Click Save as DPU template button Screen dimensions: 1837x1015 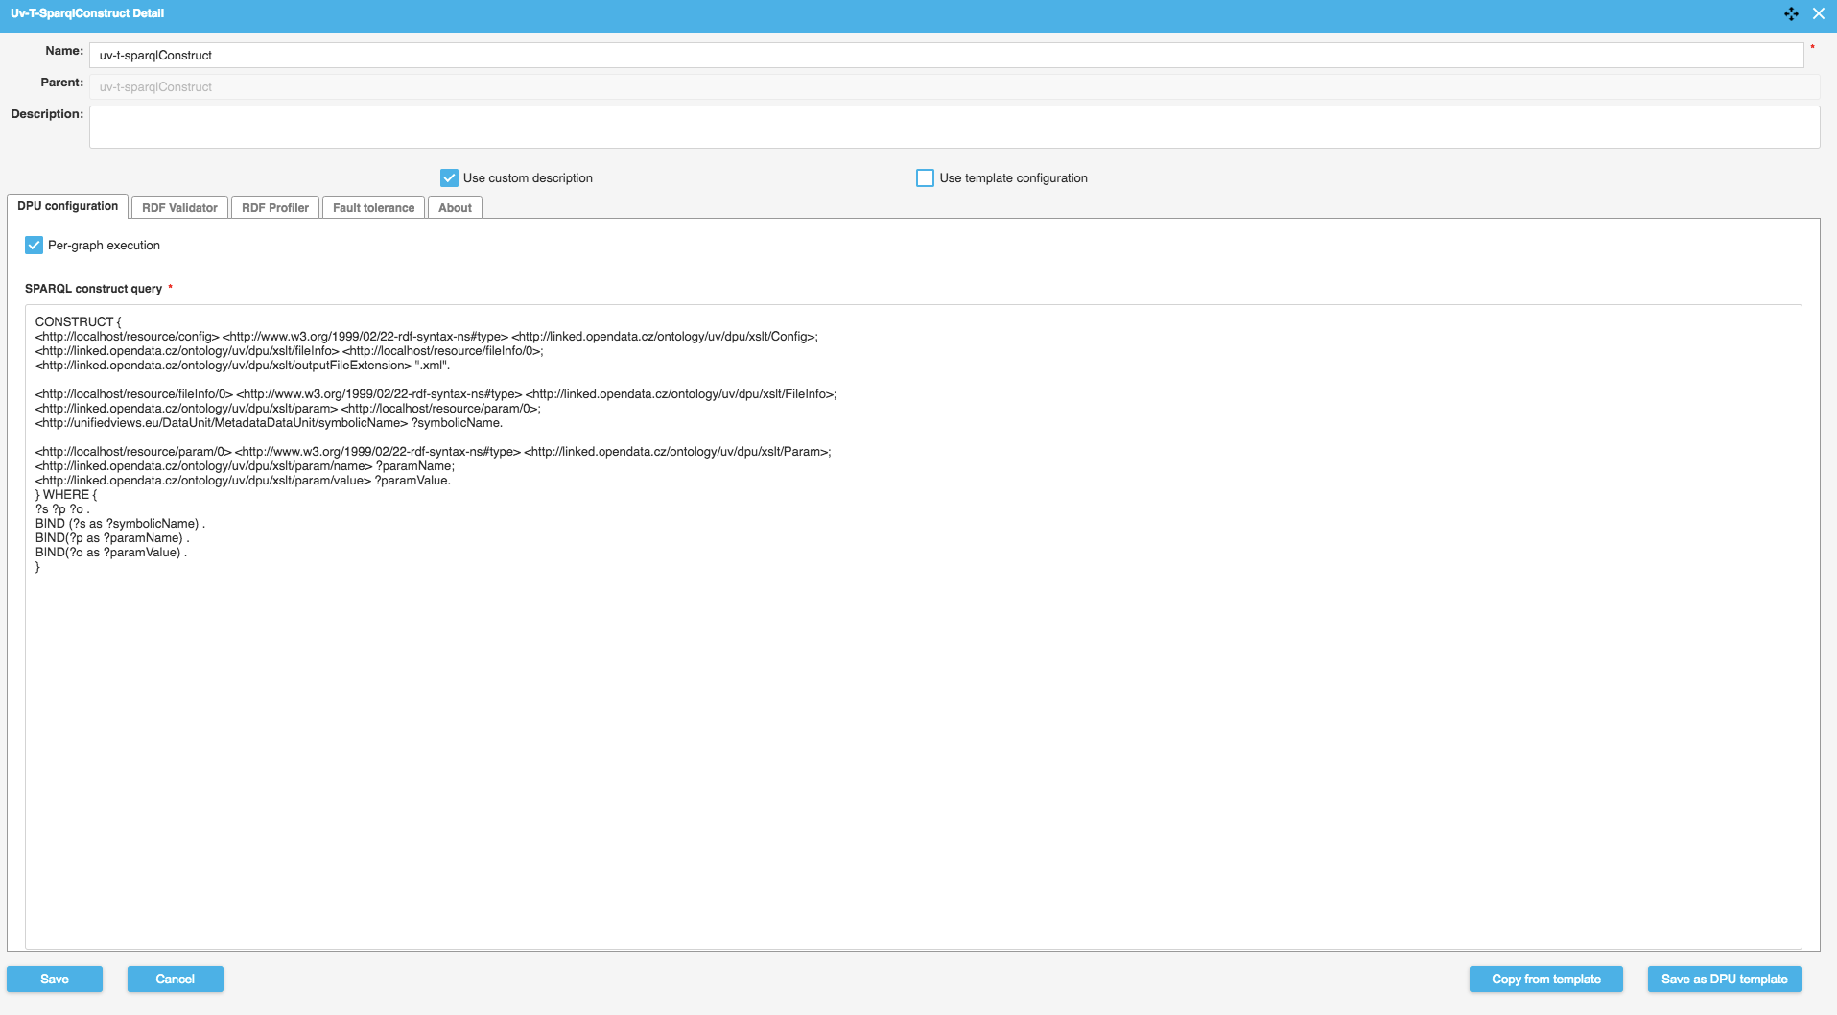[1724, 979]
